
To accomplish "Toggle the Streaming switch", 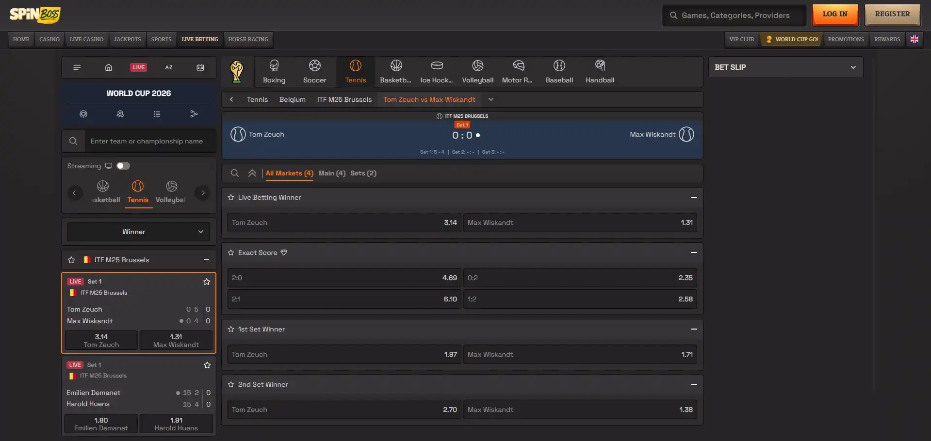I will (x=123, y=166).
